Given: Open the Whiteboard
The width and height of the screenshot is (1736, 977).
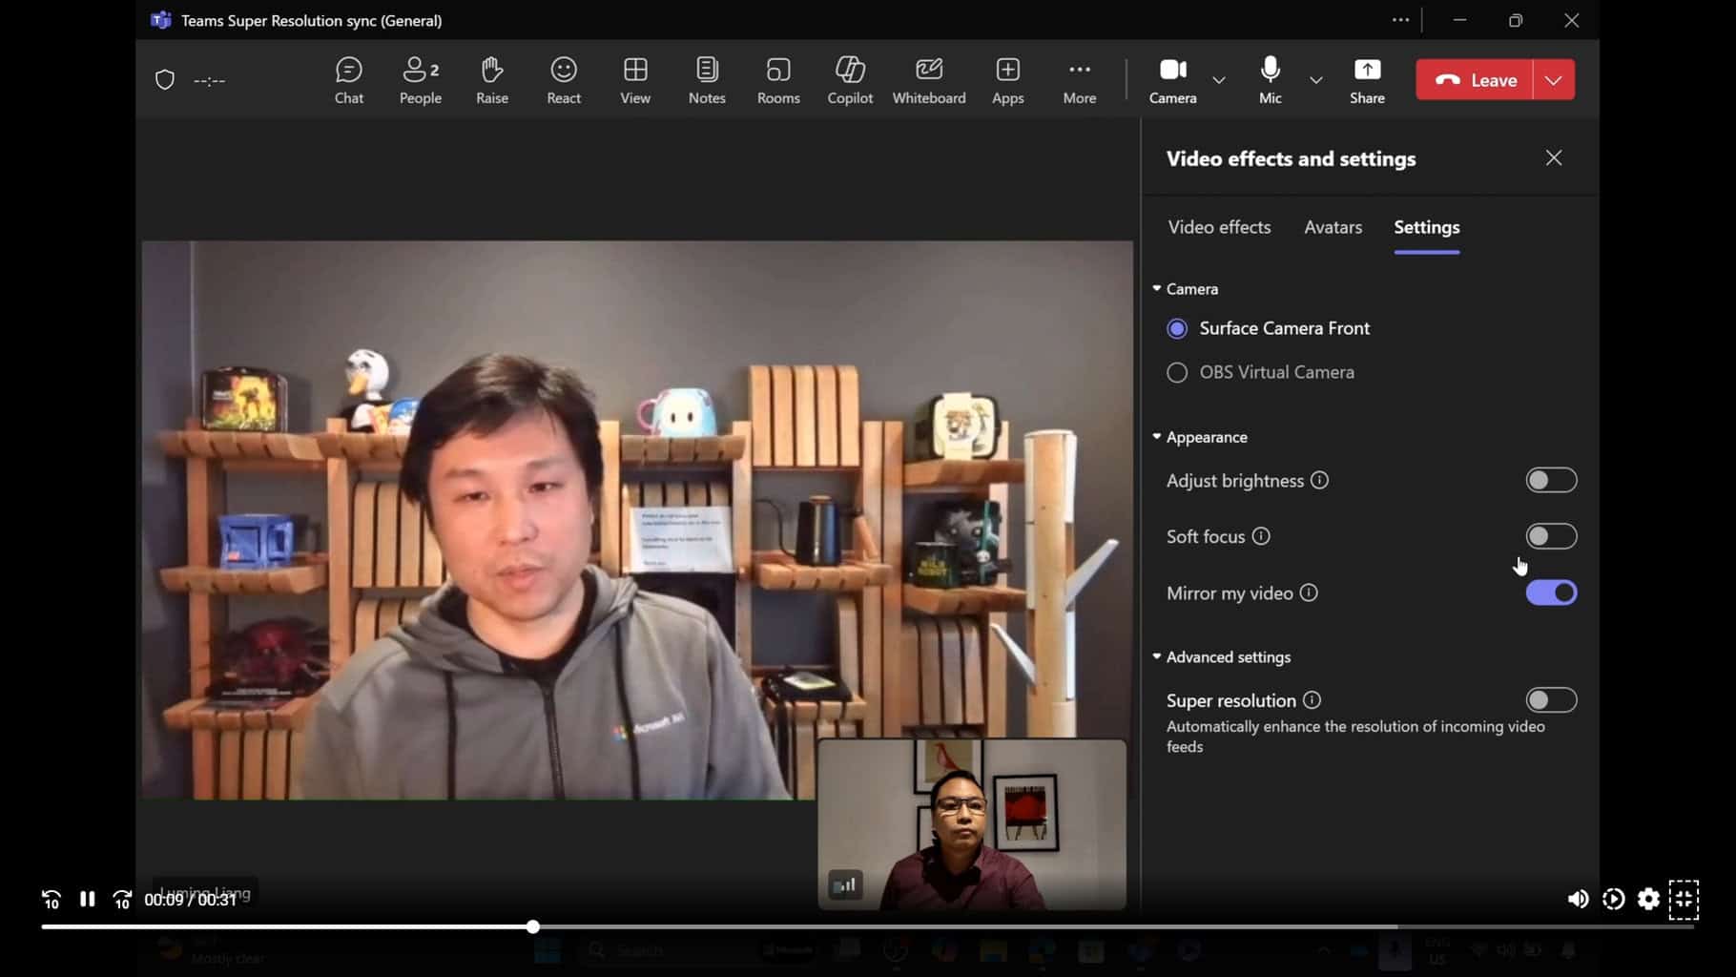Looking at the screenshot, I should [x=929, y=80].
